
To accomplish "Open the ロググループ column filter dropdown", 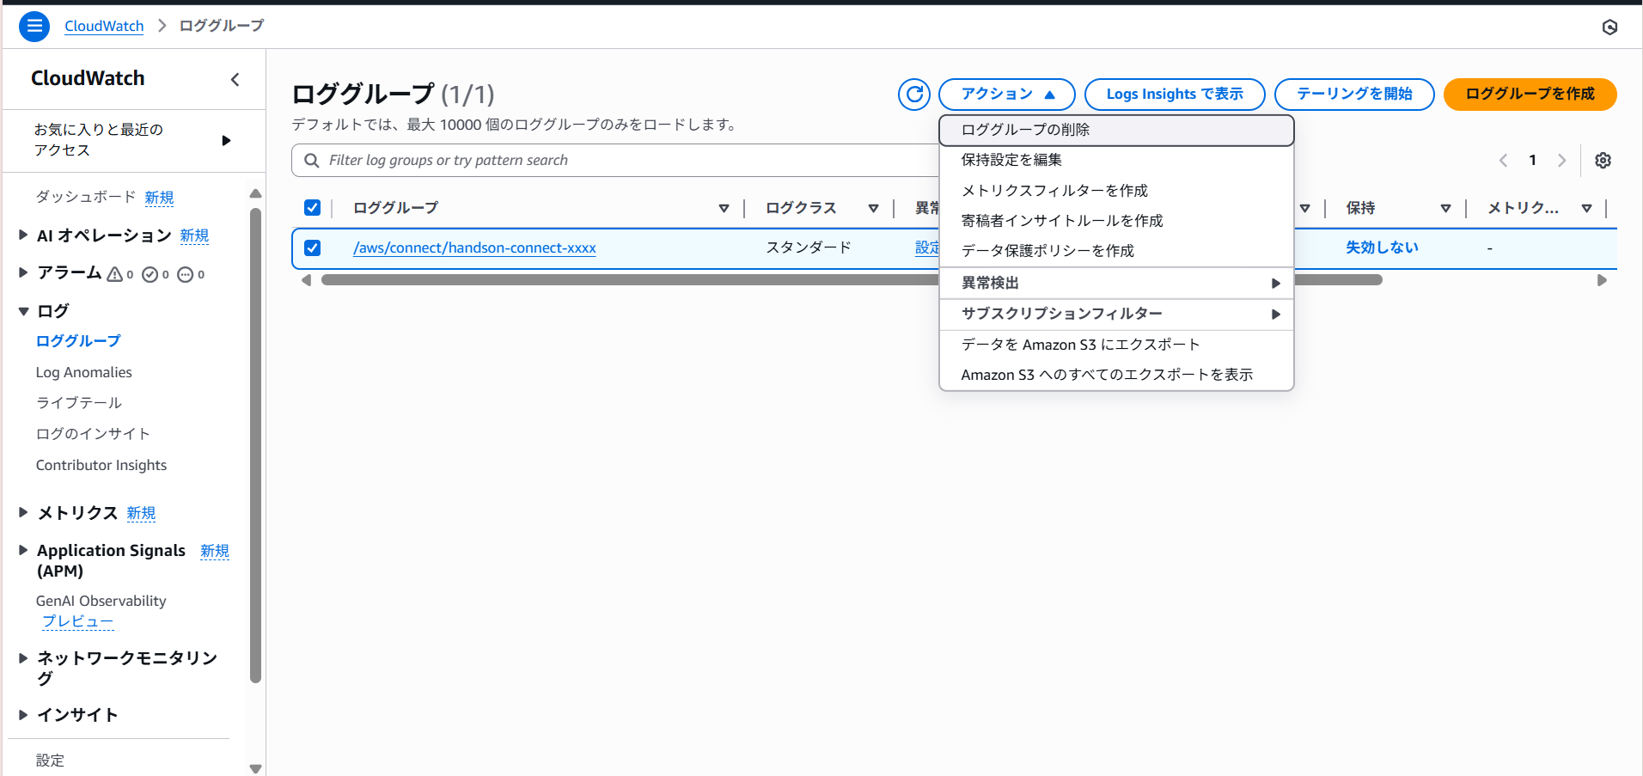I will [x=724, y=207].
